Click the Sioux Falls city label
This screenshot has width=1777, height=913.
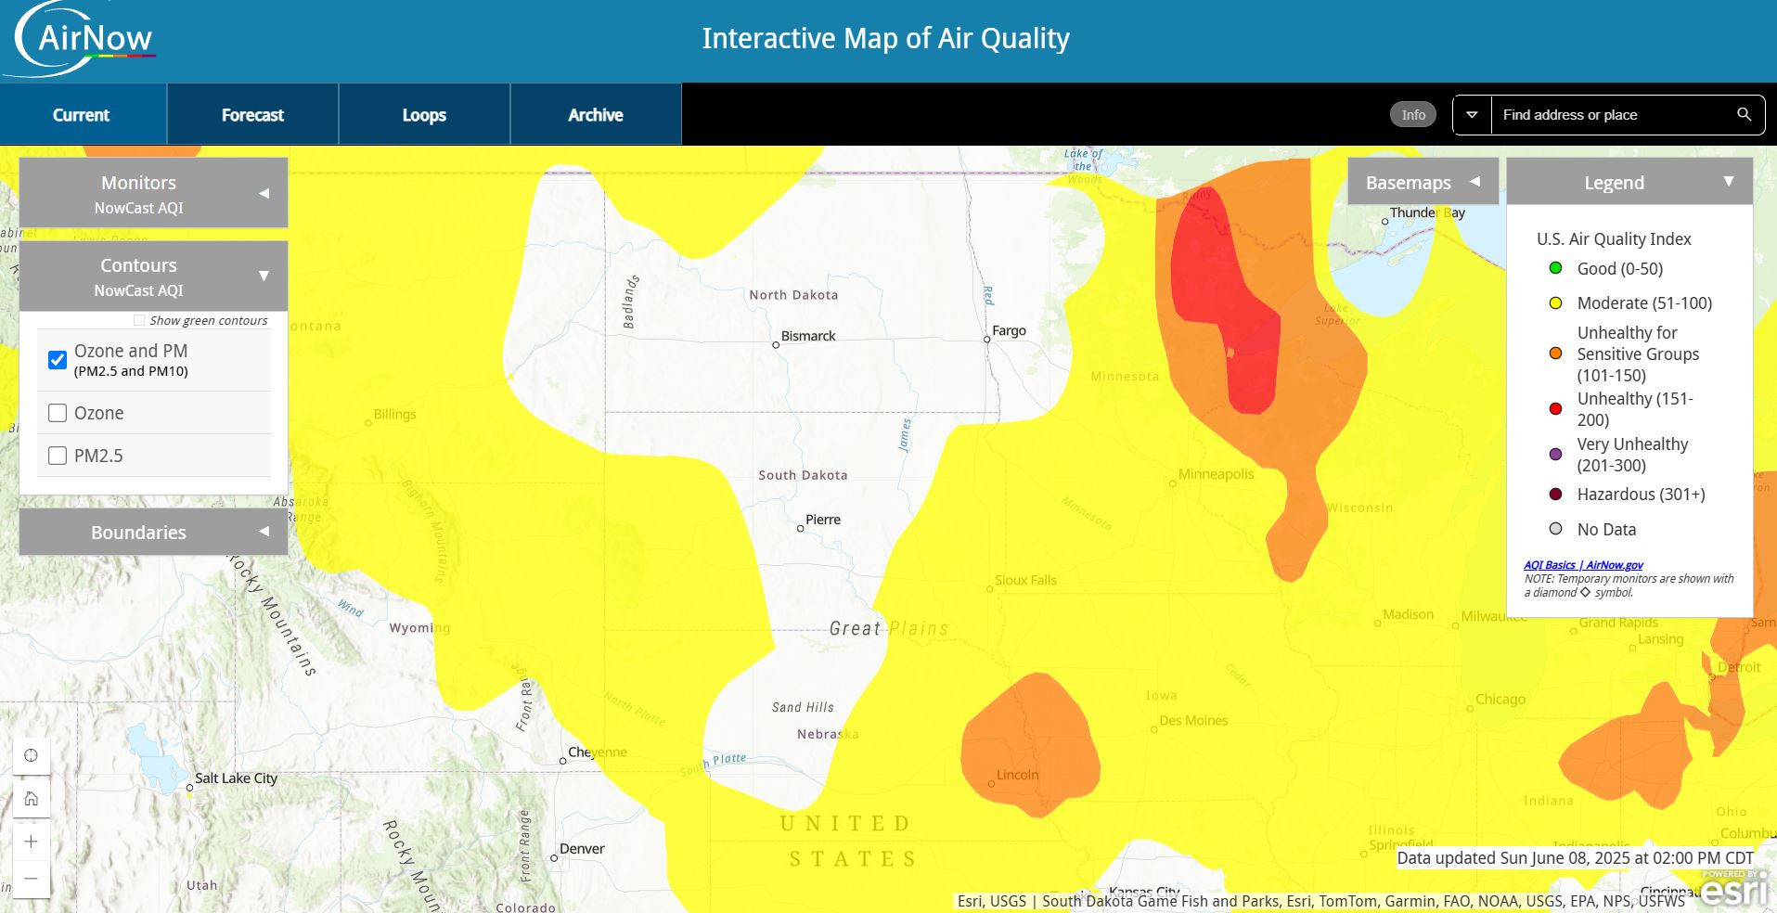pos(1025,580)
